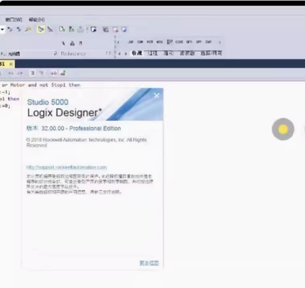Open the 窗口(W) menu

pos(13,20)
